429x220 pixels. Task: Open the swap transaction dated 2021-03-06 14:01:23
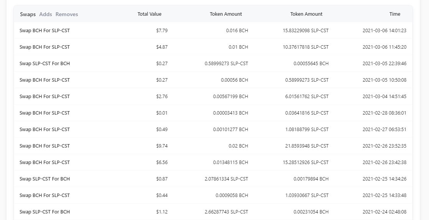[x=44, y=31]
